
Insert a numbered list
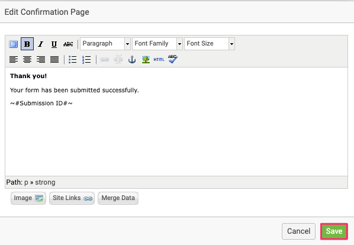coord(86,60)
